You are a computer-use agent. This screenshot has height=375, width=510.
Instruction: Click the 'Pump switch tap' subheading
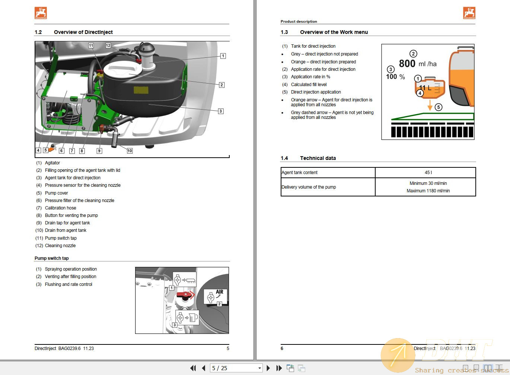[x=52, y=258]
